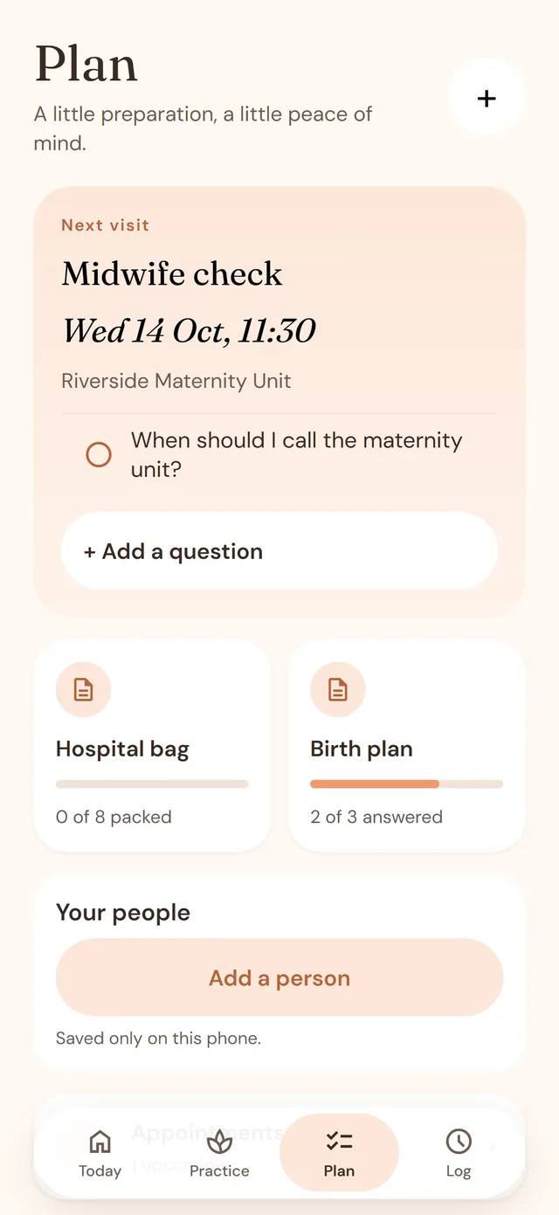This screenshot has width=559, height=1215.
Task: Click the Add a question button
Action: point(279,551)
